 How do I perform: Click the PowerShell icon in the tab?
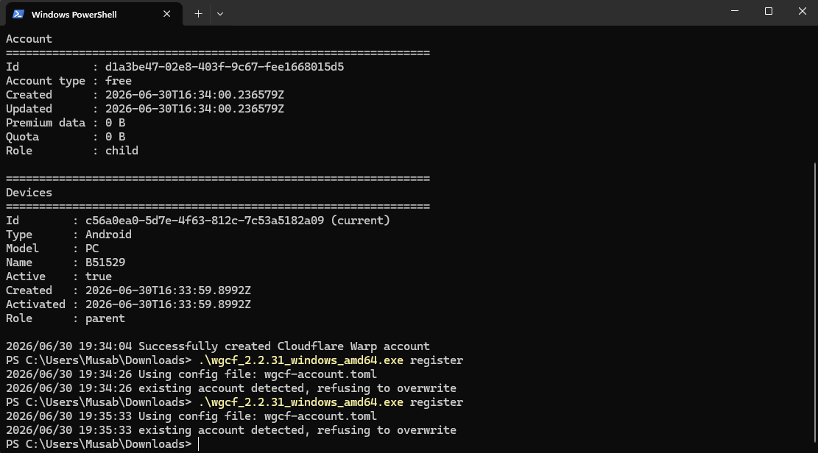coord(18,14)
